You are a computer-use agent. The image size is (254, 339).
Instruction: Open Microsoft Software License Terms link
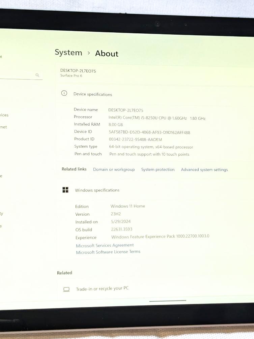point(108,252)
